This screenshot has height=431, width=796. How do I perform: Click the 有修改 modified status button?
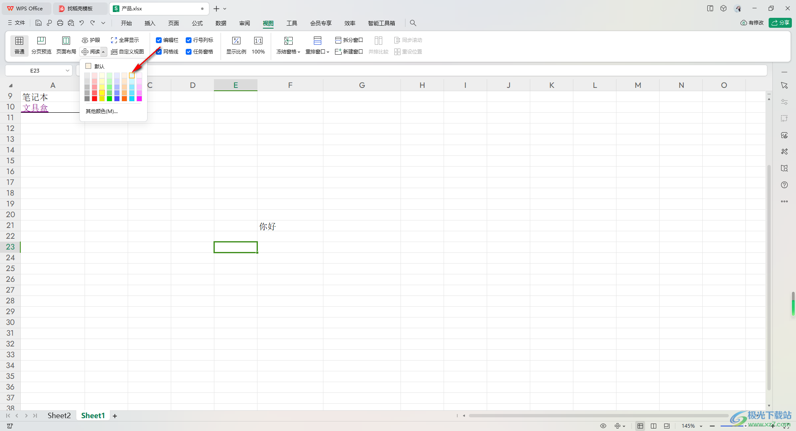752,23
